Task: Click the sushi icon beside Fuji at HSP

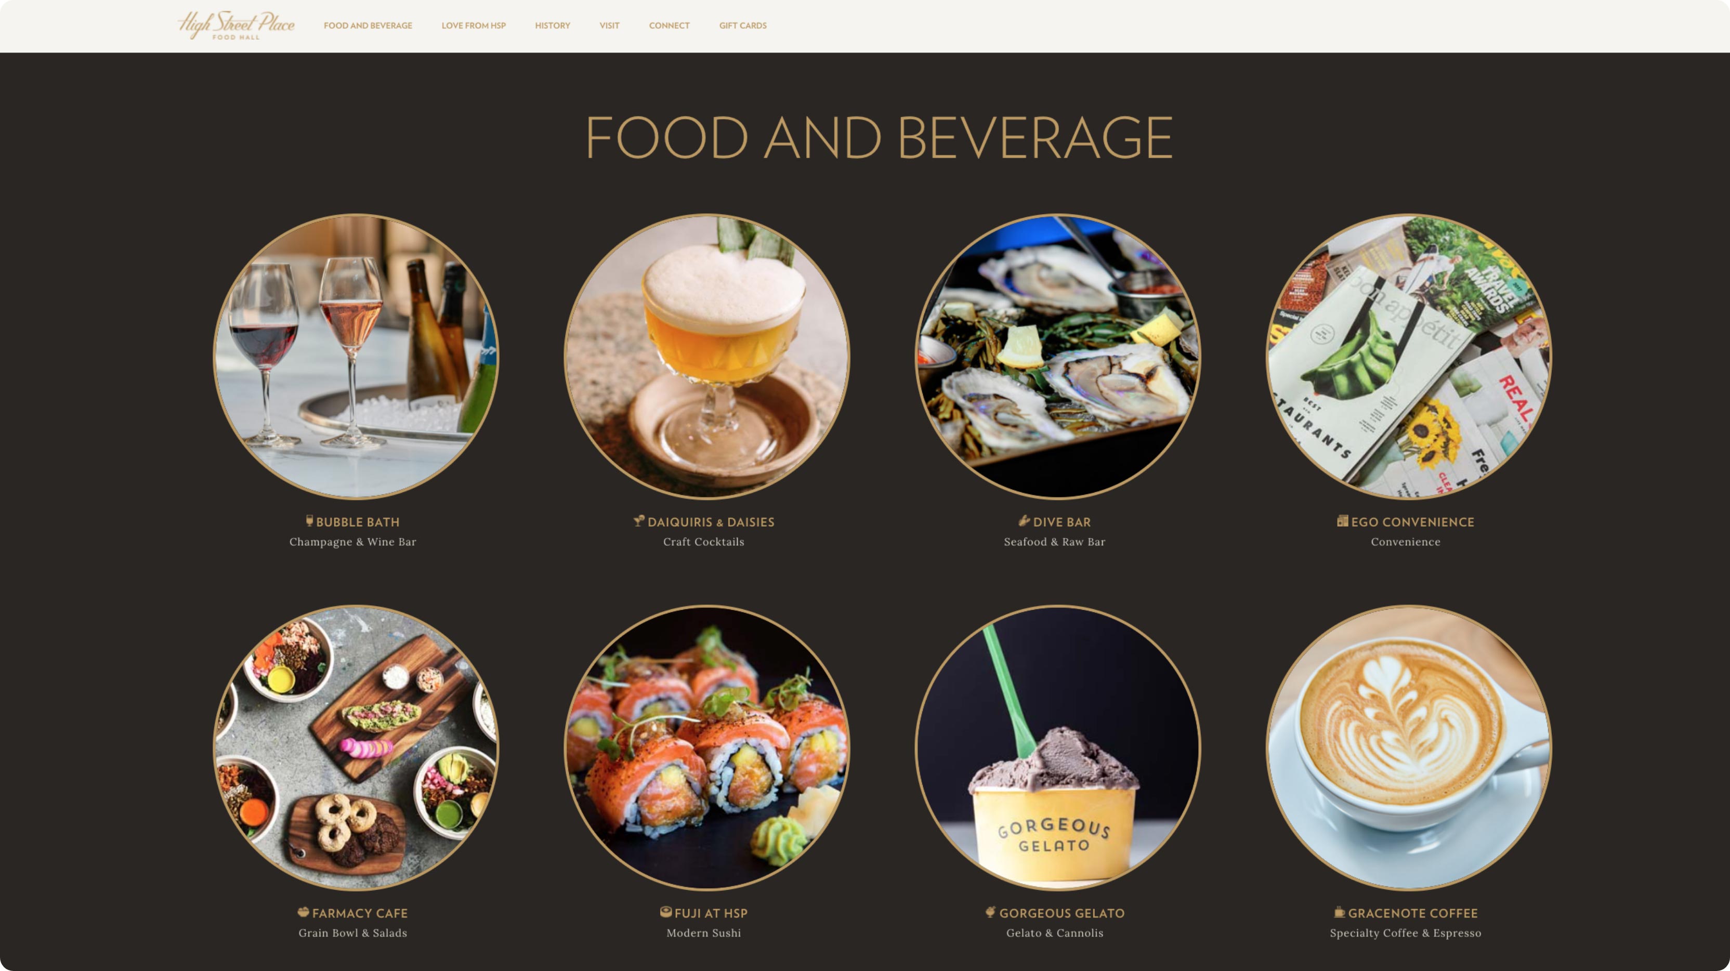Action: coord(665,912)
